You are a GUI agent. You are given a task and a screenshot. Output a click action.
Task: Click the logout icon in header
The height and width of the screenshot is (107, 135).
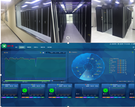(x=125, y=44)
